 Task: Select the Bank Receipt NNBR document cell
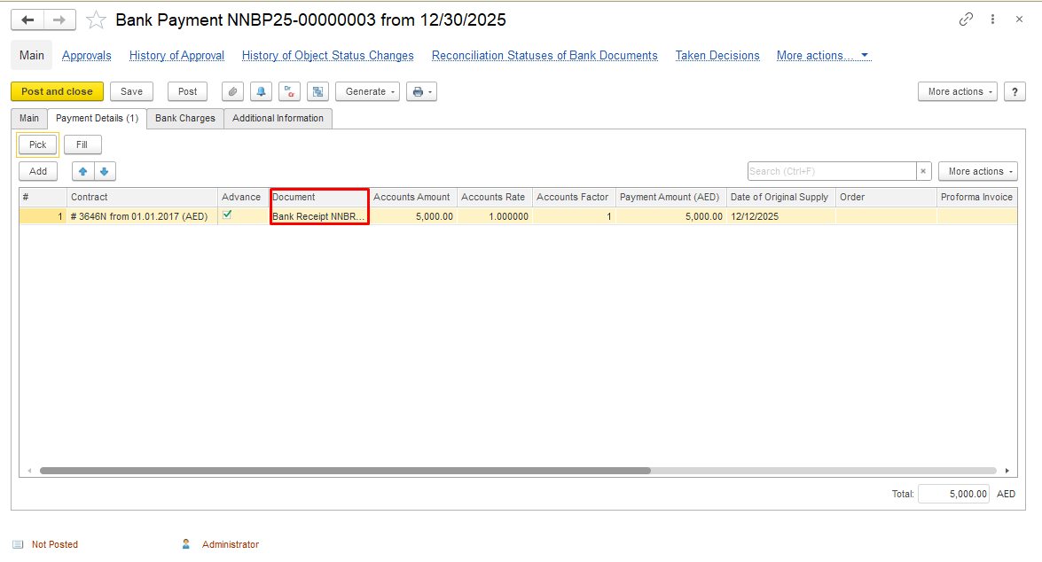[x=319, y=216]
